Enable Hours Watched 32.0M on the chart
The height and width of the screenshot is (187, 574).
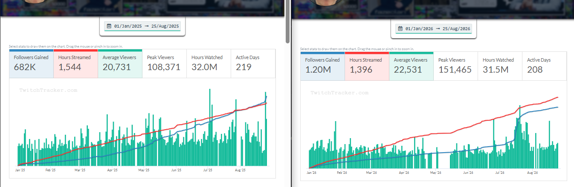point(209,64)
